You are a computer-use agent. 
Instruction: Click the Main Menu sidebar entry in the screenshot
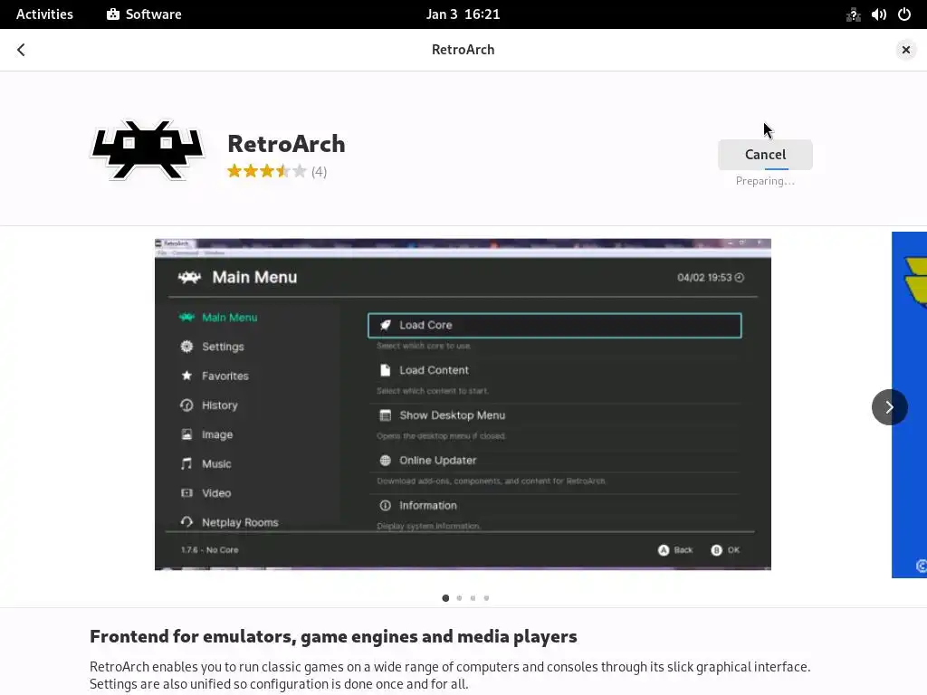click(218, 318)
